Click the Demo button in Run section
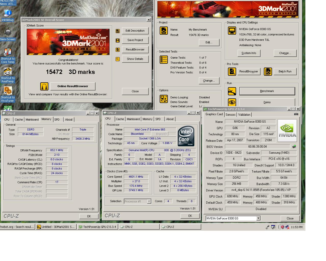The width and height of the screenshot is (326, 261). tap(267, 102)
